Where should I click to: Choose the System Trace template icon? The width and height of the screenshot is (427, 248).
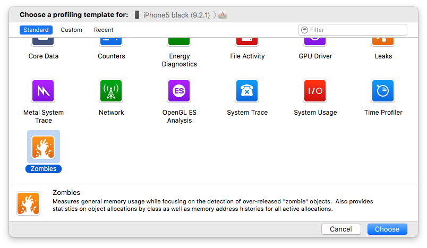coord(247,91)
